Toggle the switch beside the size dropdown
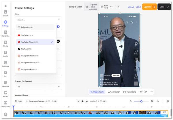 pos(59,26)
